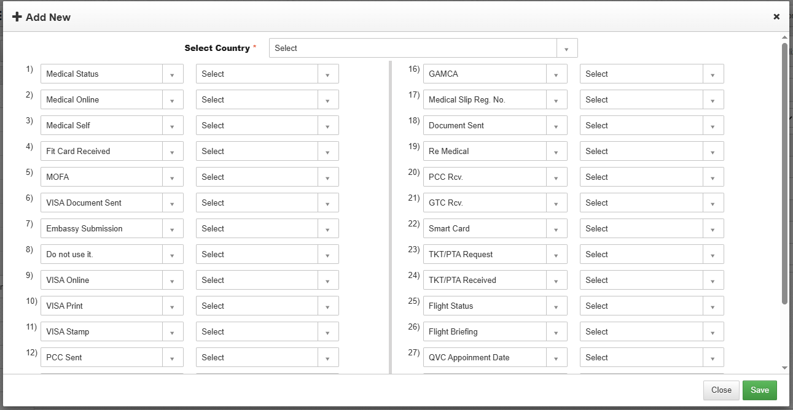Image resolution: width=793 pixels, height=410 pixels.
Task: Click the MOFA field dropdown arrow
Action: (173, 177)
